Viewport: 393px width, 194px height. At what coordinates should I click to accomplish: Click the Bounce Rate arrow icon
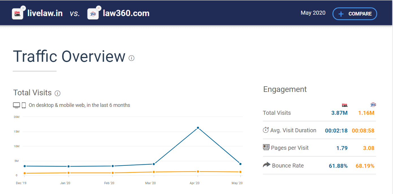point(266,165)
